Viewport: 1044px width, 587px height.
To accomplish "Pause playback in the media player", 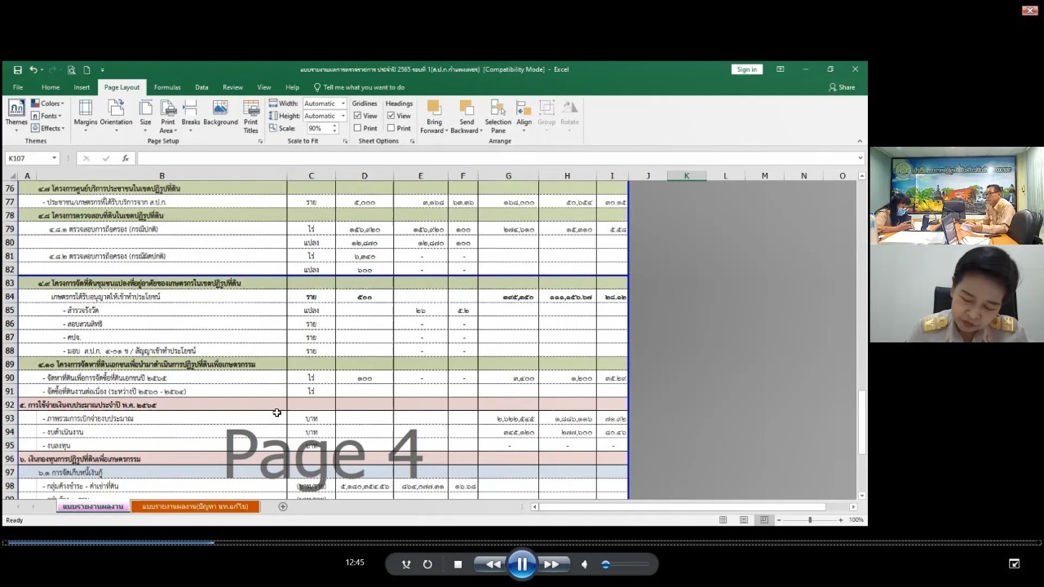I will 521,564.
